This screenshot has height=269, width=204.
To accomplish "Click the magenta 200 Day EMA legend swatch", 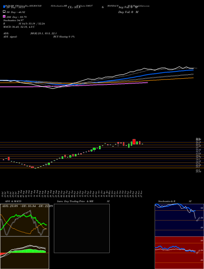I will (4, 16).
